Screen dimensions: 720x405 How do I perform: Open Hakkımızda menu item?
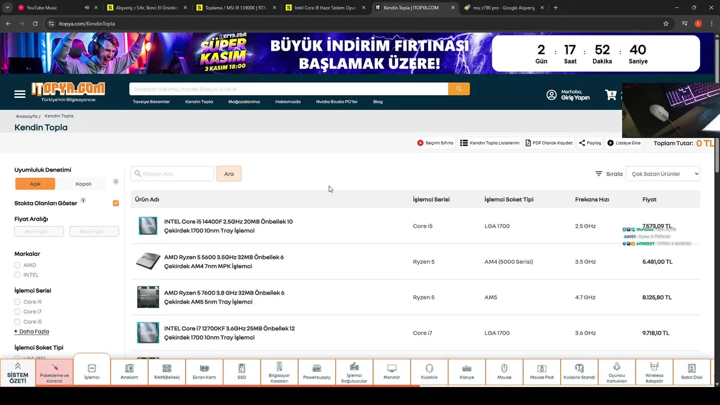288,102
